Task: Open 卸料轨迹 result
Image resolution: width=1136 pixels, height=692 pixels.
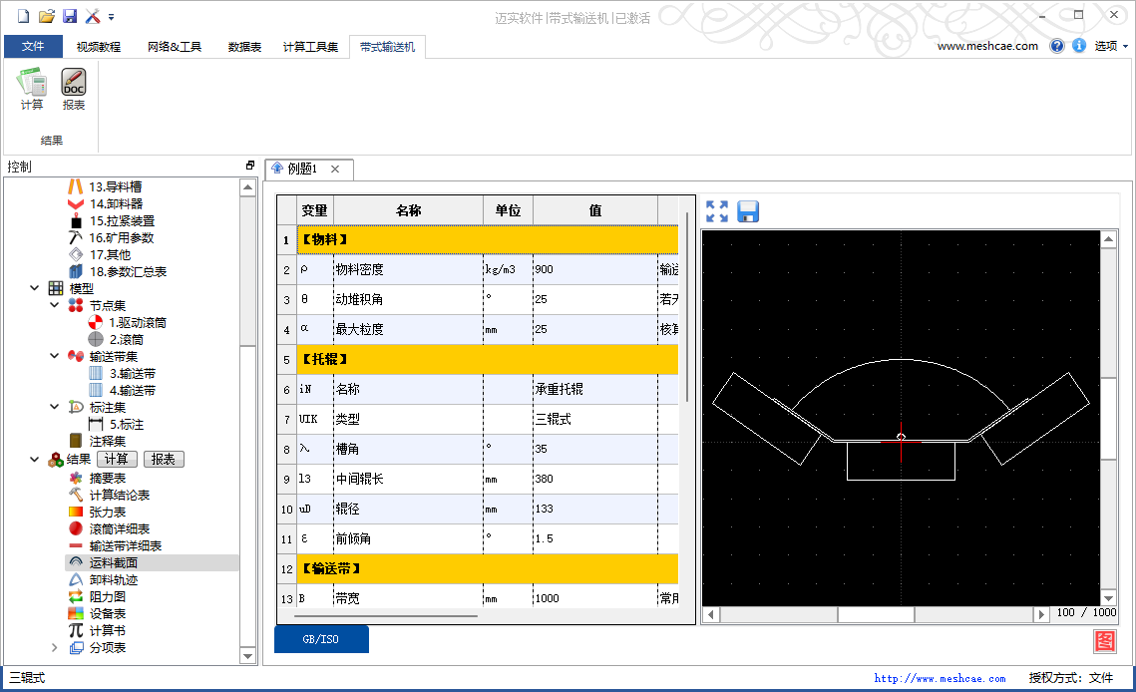Action: pos(113,579)
